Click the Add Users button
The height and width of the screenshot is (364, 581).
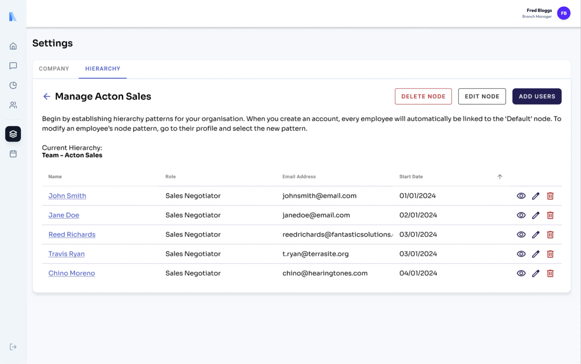537,97
